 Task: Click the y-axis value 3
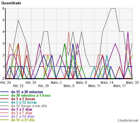[3, 44]
